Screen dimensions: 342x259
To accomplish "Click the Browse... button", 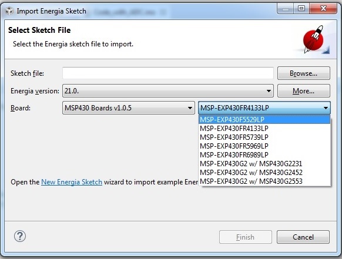I will tap(304, 73).
